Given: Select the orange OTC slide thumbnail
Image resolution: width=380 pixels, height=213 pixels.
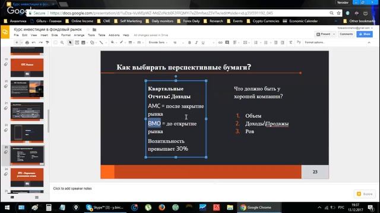Looking at the screenshot, I should point(27,67).
